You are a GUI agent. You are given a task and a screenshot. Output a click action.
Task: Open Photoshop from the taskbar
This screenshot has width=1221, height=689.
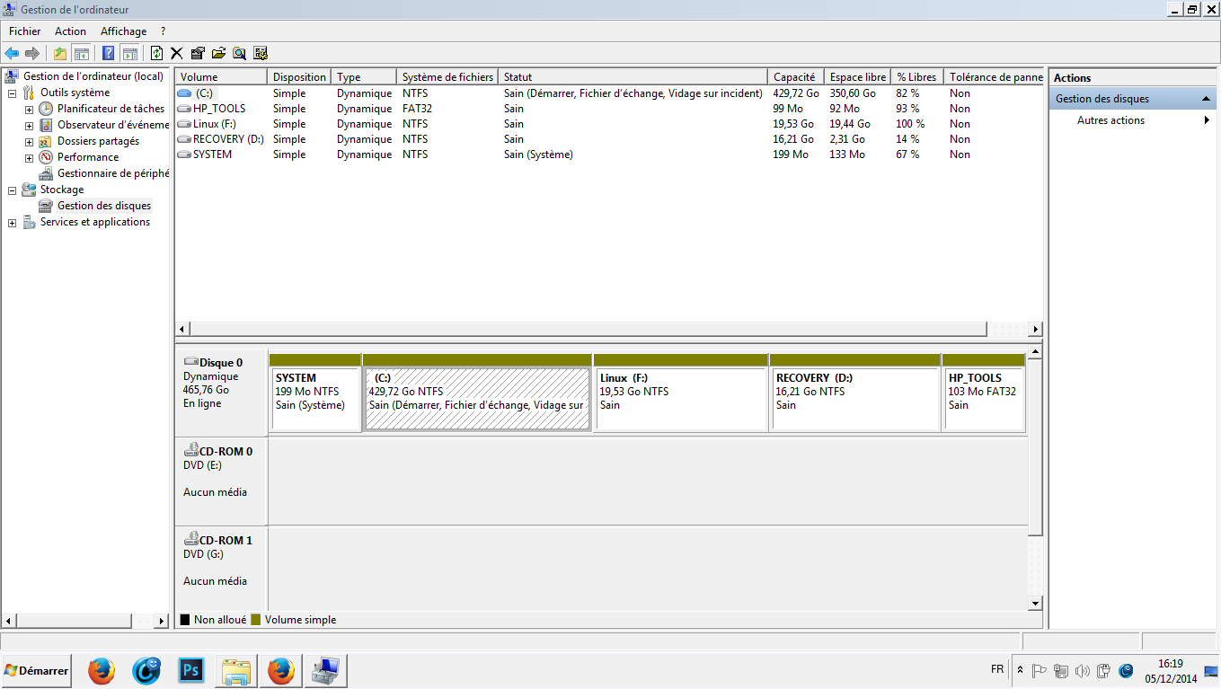click(x=191, y=670)
